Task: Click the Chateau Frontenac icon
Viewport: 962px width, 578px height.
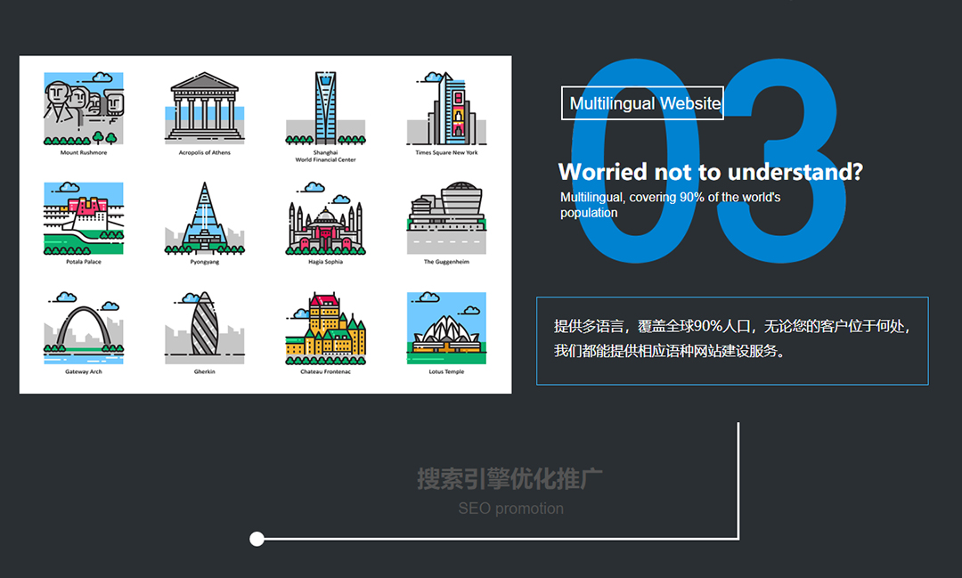Action: pos(326,329)
